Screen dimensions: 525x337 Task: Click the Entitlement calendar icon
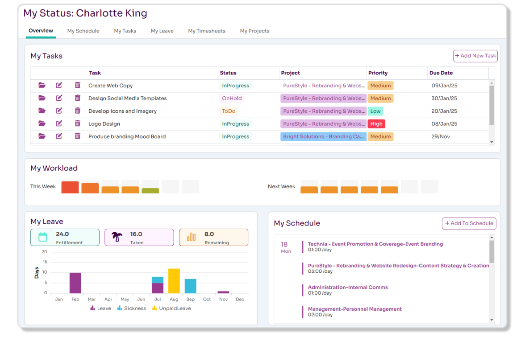point(43,237)
